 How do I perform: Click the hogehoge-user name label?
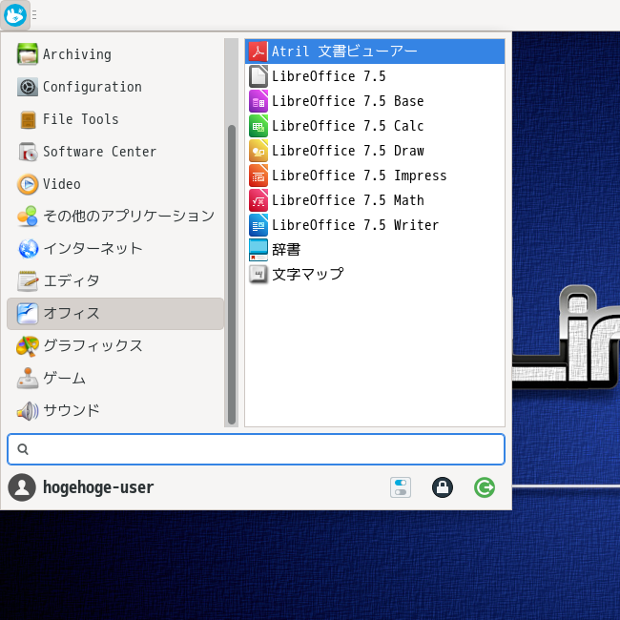[x=98, y=487]
